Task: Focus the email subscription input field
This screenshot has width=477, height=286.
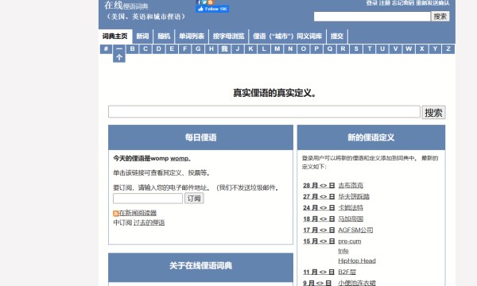Action: tap(148, 199)
